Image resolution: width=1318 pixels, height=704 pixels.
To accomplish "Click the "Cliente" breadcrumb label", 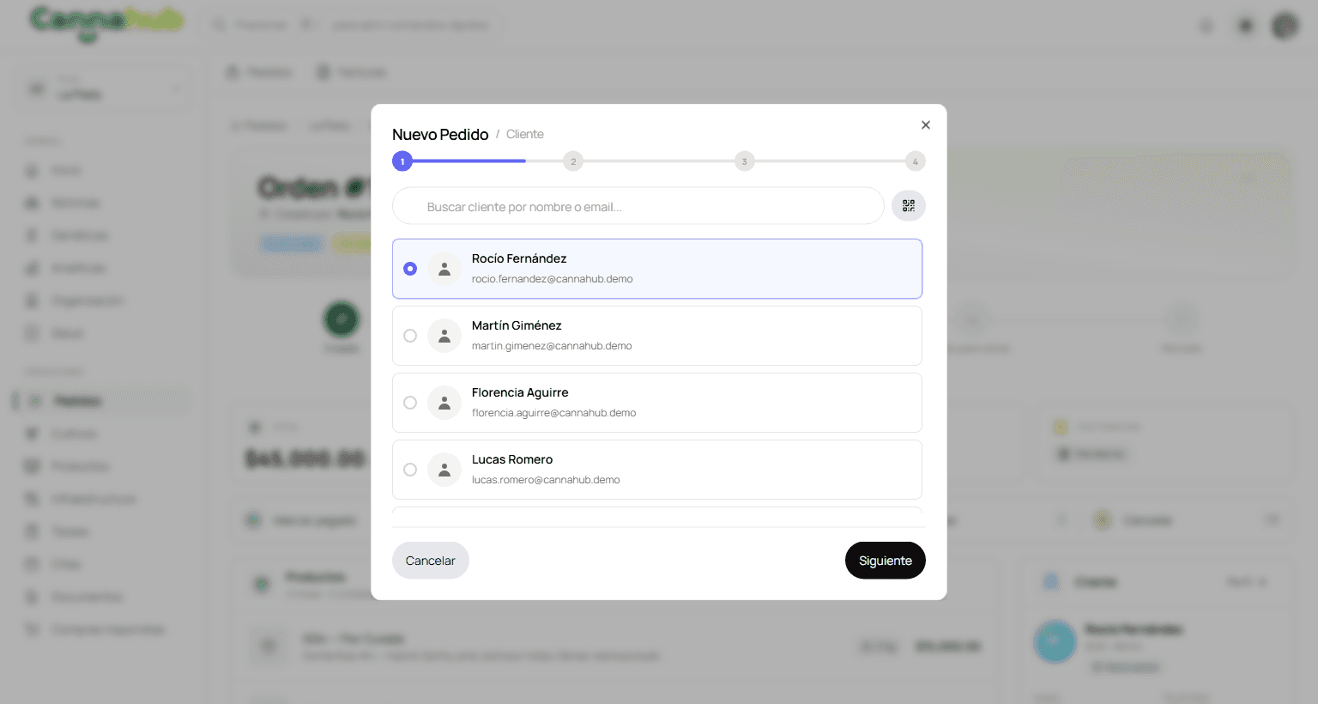I will click(x=525, y=135).
